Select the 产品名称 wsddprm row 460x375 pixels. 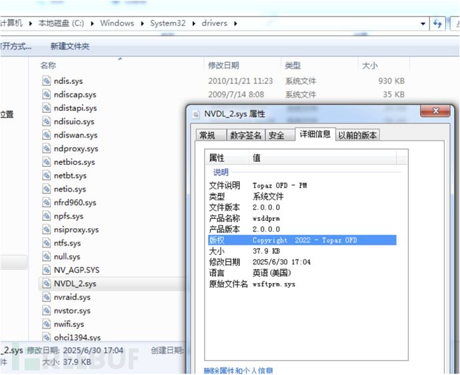[x=302, y=218]
